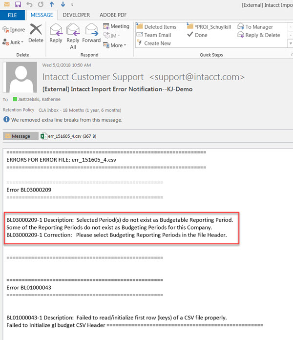This screenshot has width=293, height=340.
Task: Open the Junk dropdown menu
Action: coord(15,42)
